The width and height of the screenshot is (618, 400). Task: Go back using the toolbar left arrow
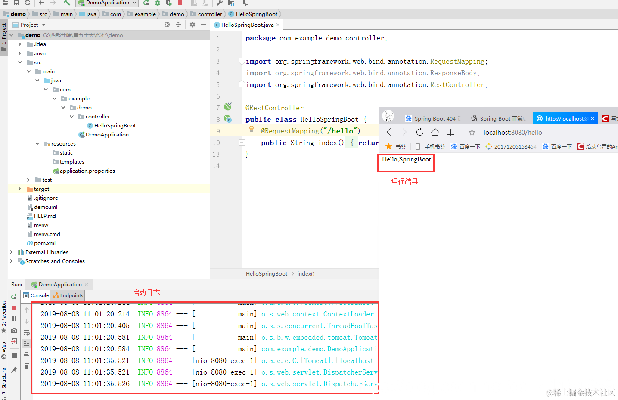[x=42, y=3]
